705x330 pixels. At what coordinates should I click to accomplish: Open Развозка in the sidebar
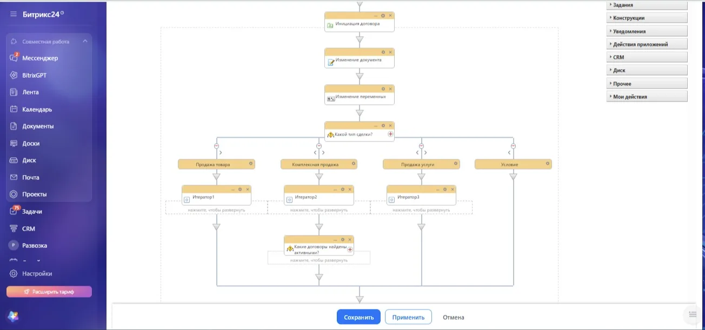35,245
